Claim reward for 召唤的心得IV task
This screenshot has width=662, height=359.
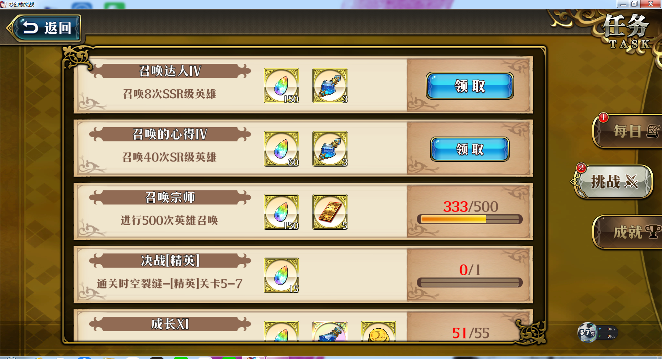(x=470, y=149)
